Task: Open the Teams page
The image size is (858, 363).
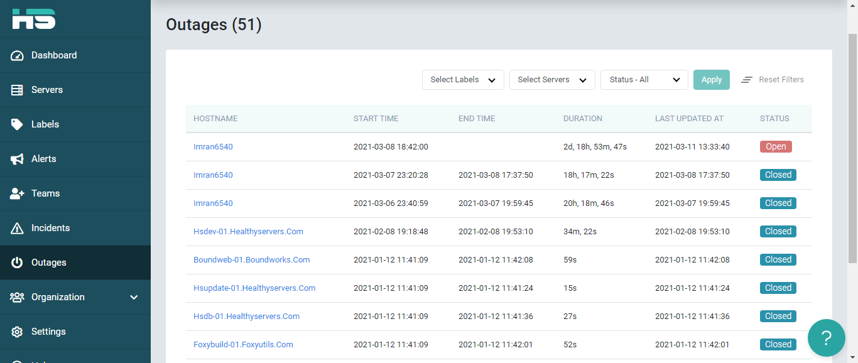Action: pyautogui.click(x=75, y=193)
